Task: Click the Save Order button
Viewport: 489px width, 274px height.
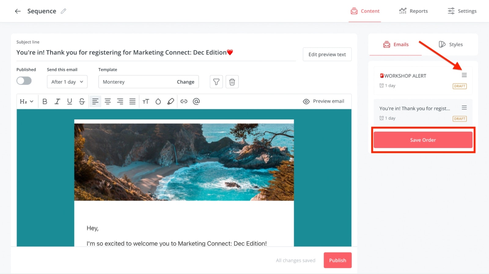Action: pos(423,140)
